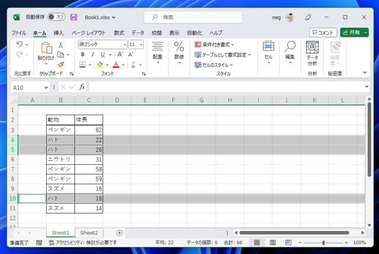
Task: Click the formula bar input field
Action: tap(226, 87)
